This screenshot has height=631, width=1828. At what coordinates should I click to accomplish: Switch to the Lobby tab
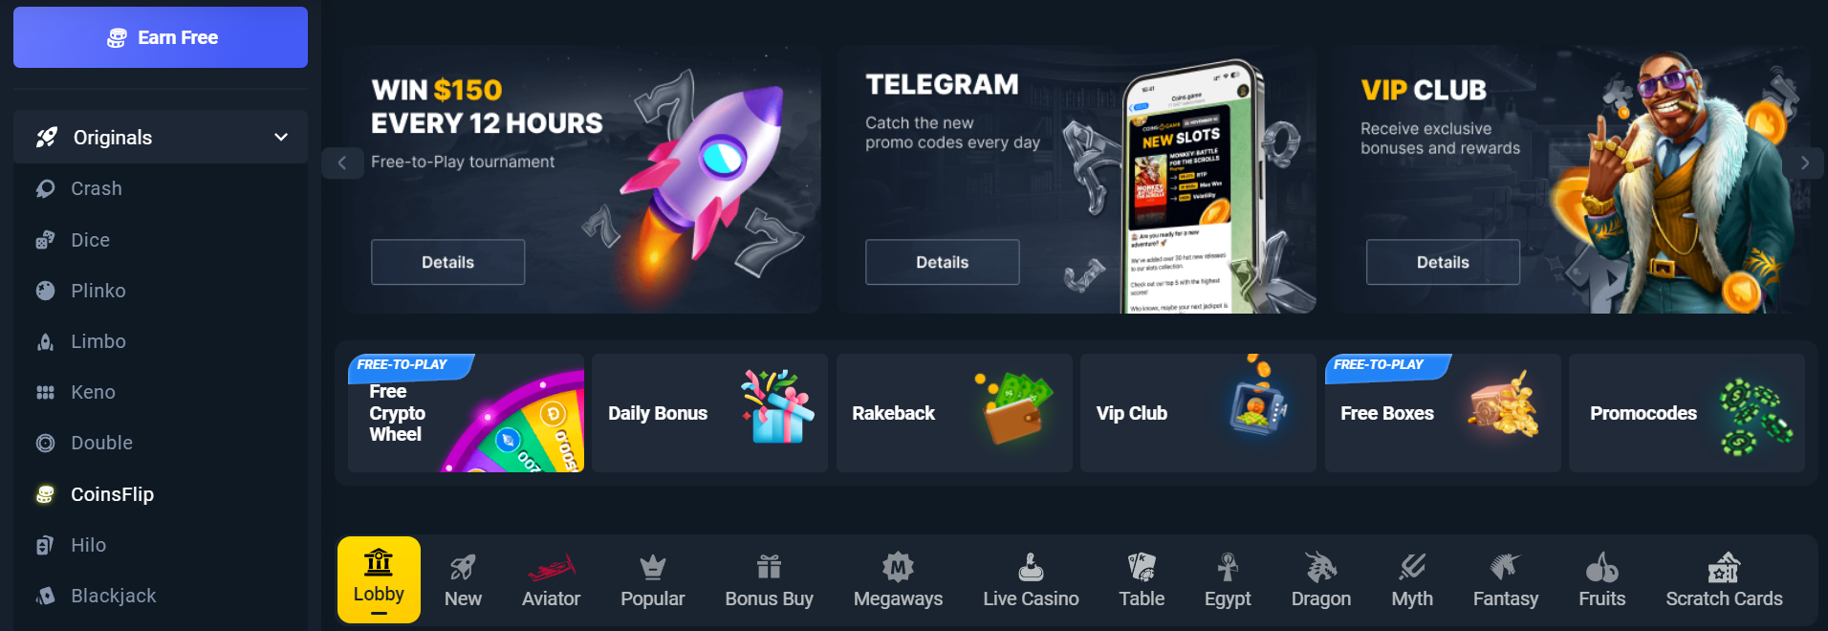tap(379, 580)
